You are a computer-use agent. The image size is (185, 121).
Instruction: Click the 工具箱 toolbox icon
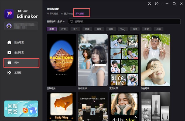(x=9, y=73)
